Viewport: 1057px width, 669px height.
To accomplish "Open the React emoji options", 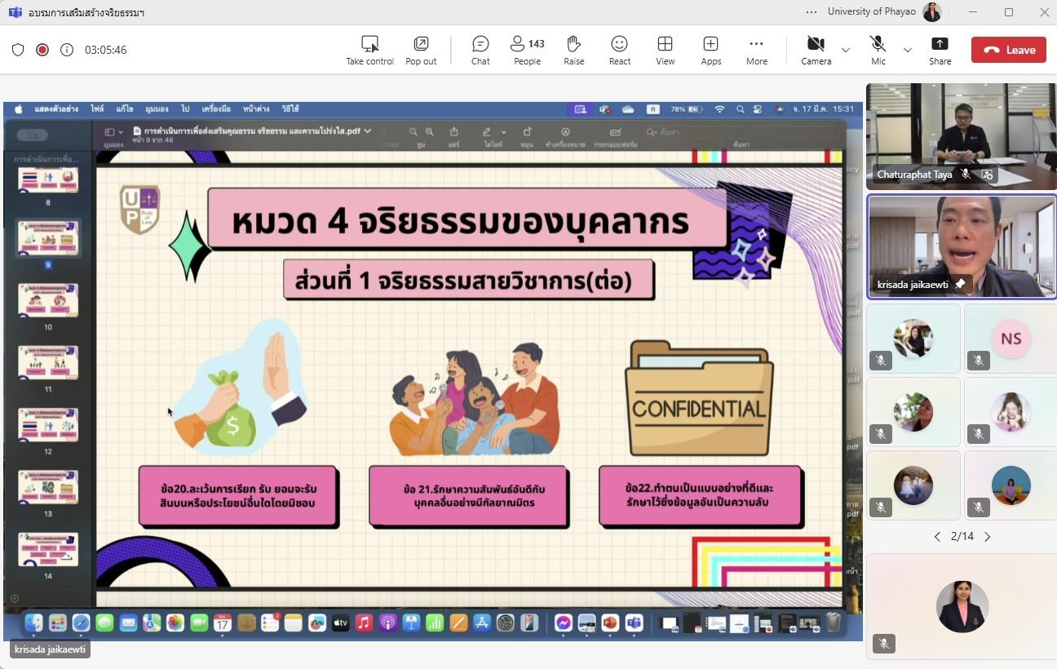I will (x=619, y=50).
